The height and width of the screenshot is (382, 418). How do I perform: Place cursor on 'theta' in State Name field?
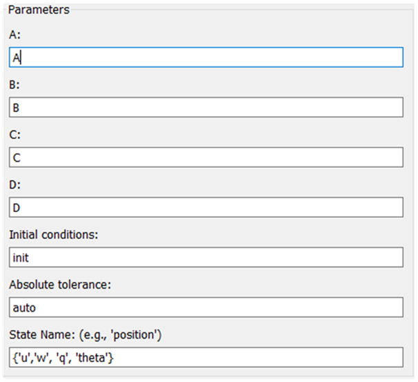pos(94,358)
